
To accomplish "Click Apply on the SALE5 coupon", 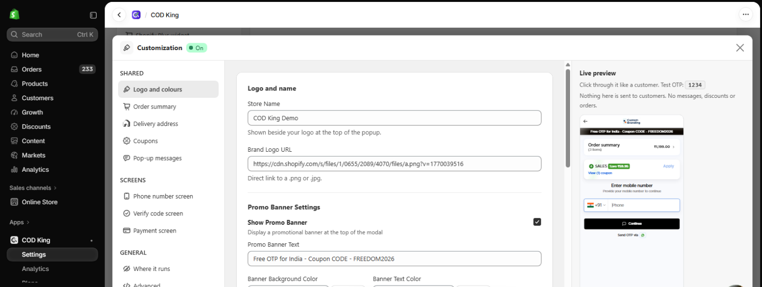I will tap(669, 166).
